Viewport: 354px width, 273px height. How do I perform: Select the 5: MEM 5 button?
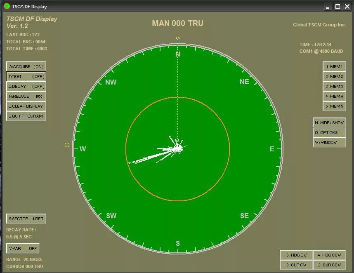pyautogui.click(x=334, y=106)
